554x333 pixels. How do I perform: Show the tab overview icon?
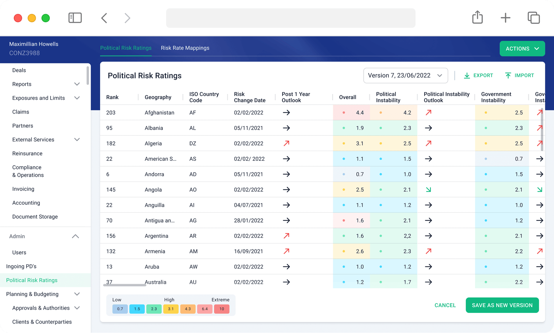[534, 18]
